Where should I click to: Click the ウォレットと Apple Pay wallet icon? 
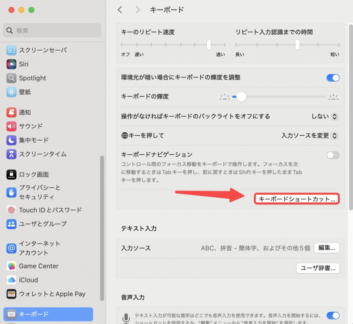pos(11,294)
